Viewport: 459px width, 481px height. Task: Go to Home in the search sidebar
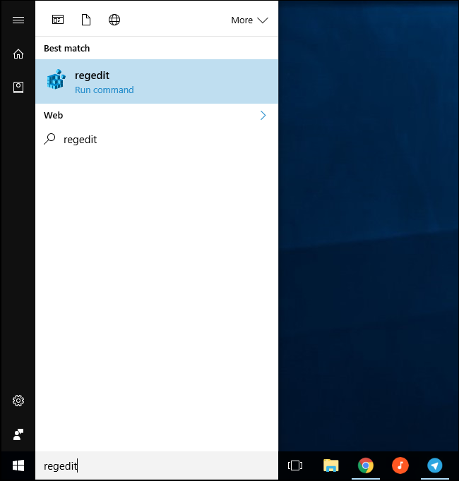click(18, 54)
